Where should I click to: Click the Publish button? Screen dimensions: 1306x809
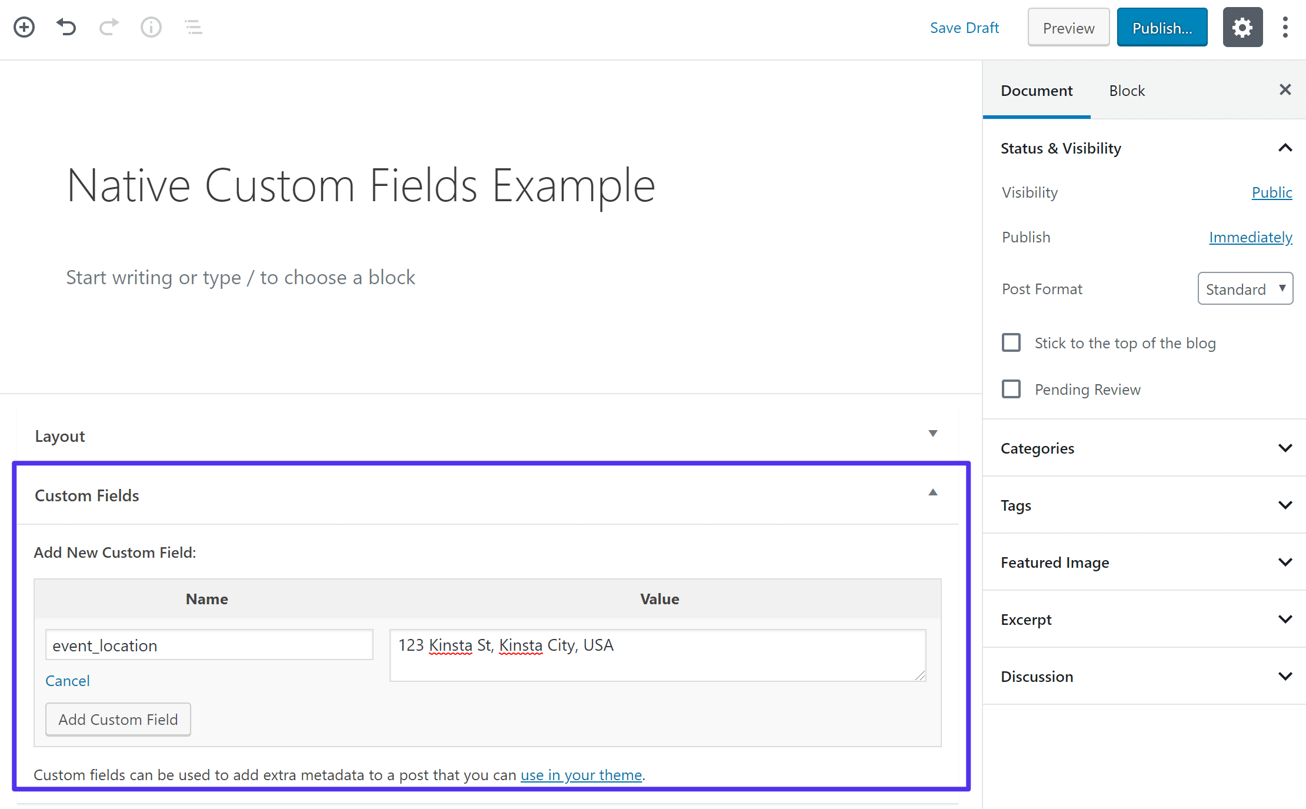click(1163, 27)
